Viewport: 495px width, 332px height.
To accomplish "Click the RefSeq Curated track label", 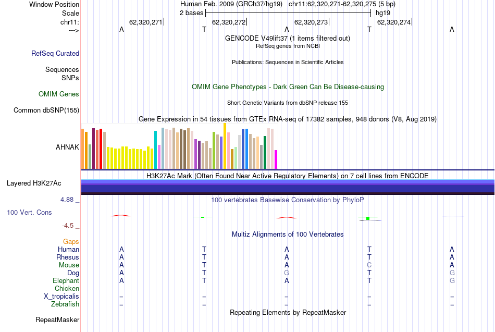I will pos(55,53).
